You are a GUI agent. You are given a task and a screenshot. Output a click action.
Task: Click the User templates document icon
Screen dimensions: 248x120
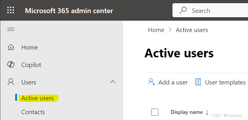[198, 82]
